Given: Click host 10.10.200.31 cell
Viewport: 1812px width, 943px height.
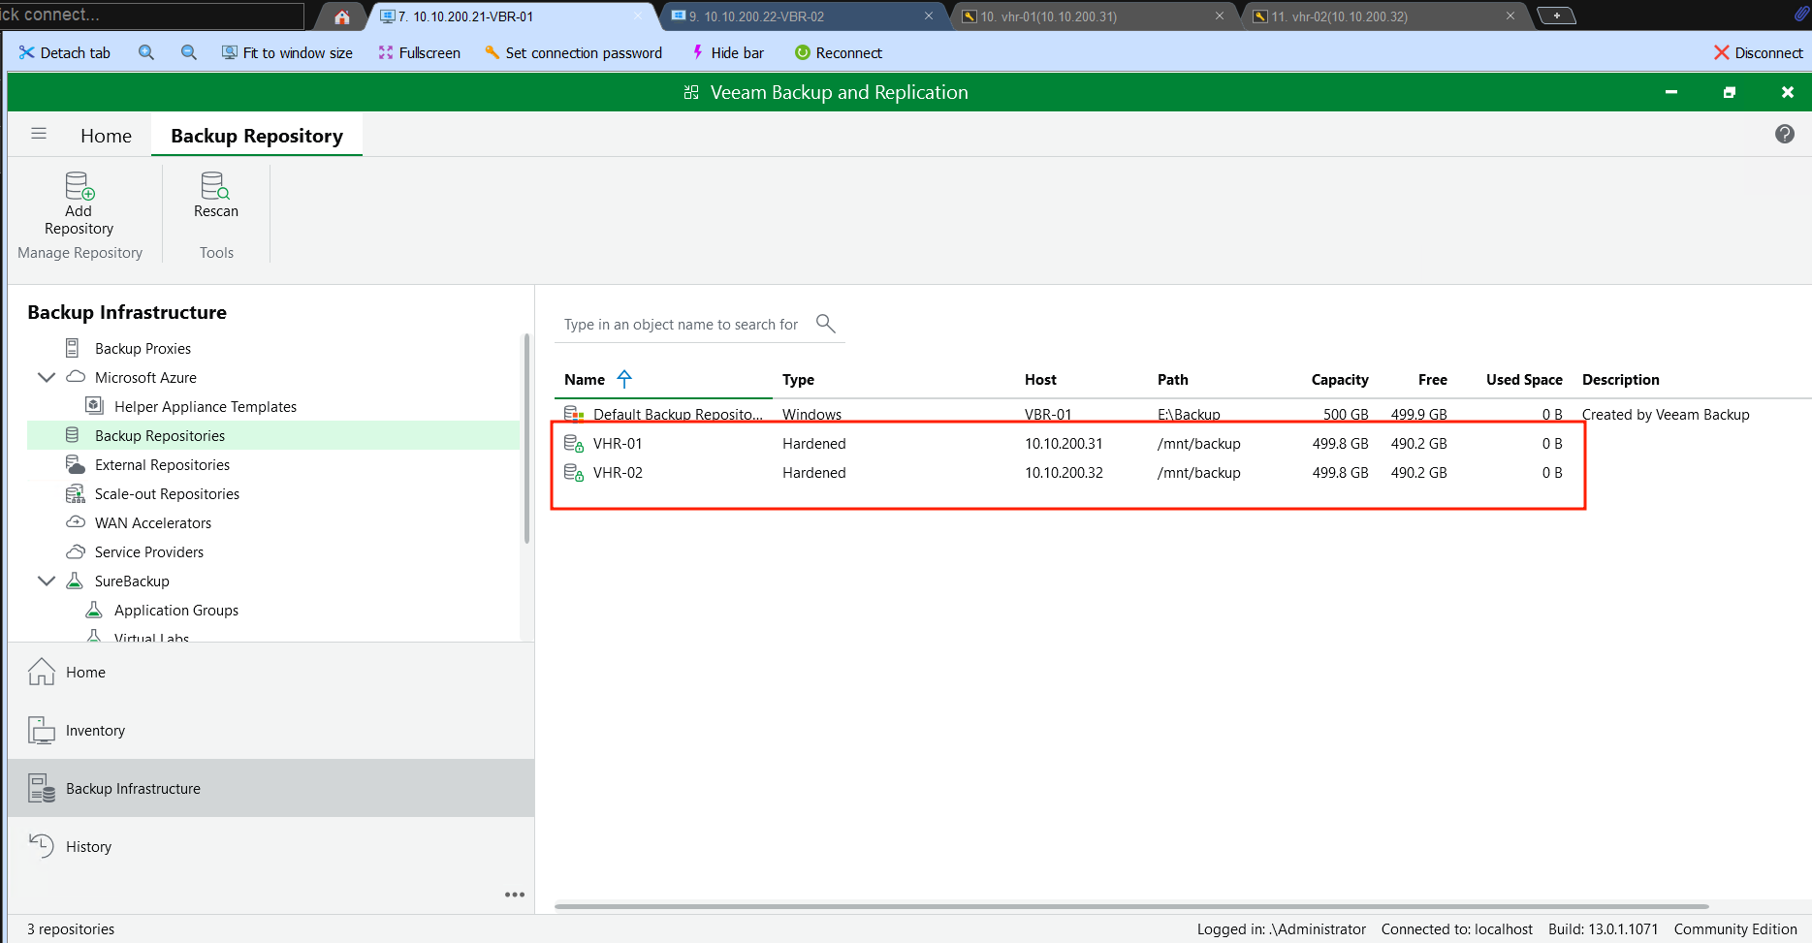Looking at the screenshot, I should pyautogui.click(x=1064, y=444).
